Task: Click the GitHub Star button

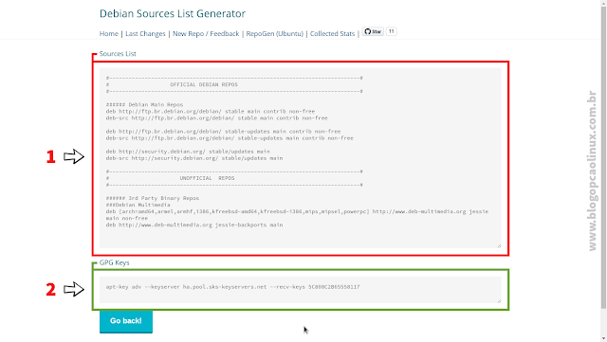Action: click(x=373, y=31)
